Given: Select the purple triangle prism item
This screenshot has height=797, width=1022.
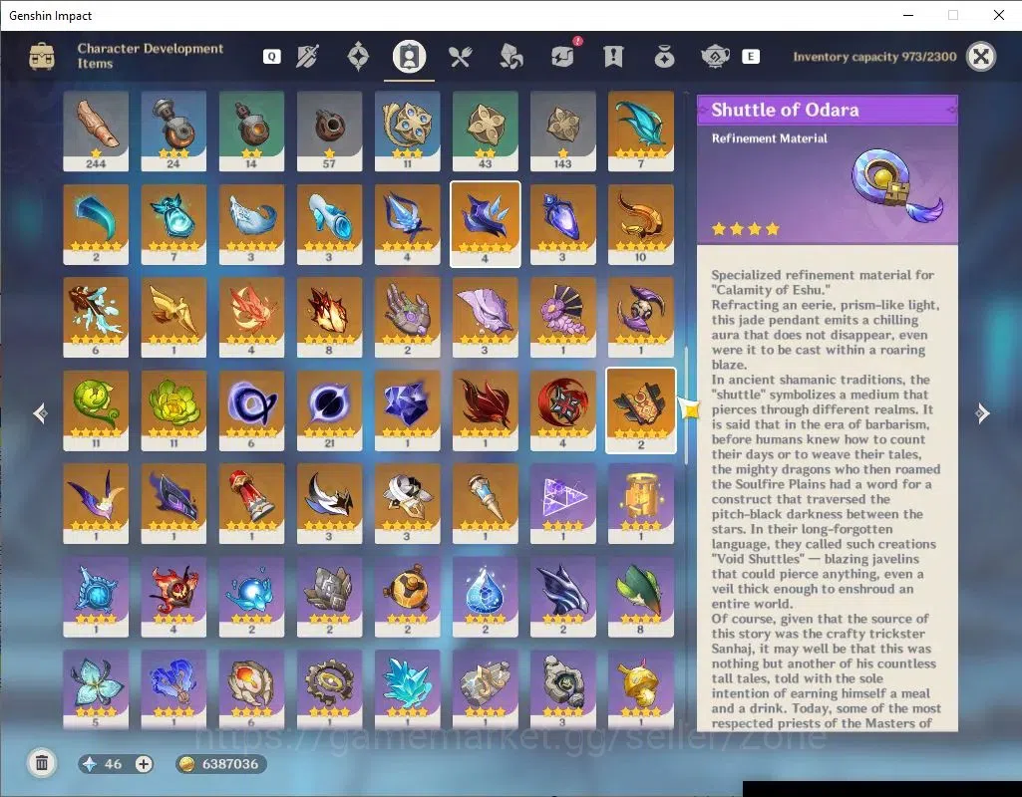Looking at the screenshot, I should click(x=562, y=504).
